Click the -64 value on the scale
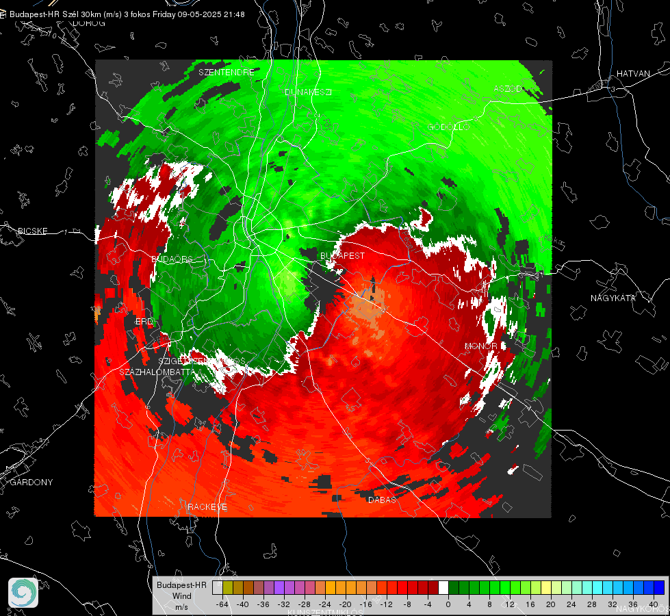 (x=222, y=604)
